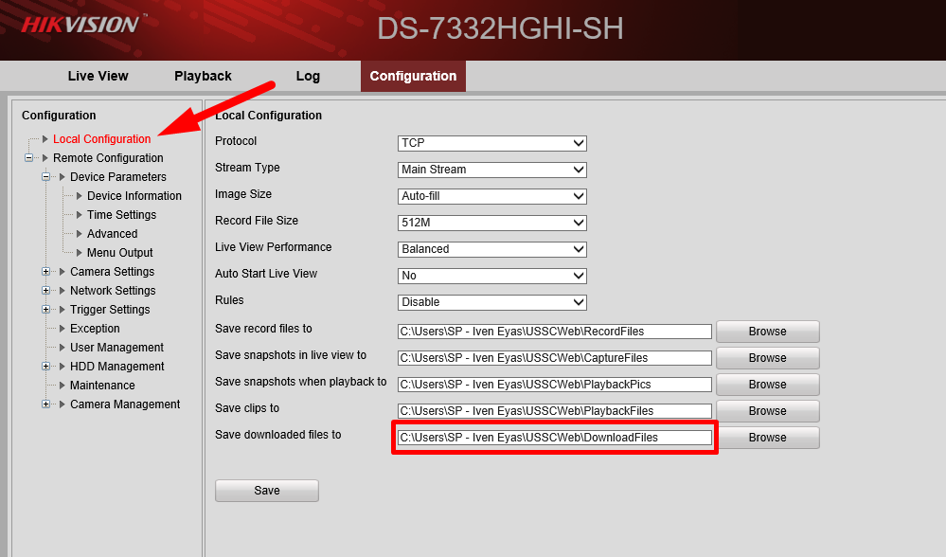Image resolution: width=946 pixels, height=557 pixels.
Task: Browse for playback snapshots folder
Action: tap(767, 385)
